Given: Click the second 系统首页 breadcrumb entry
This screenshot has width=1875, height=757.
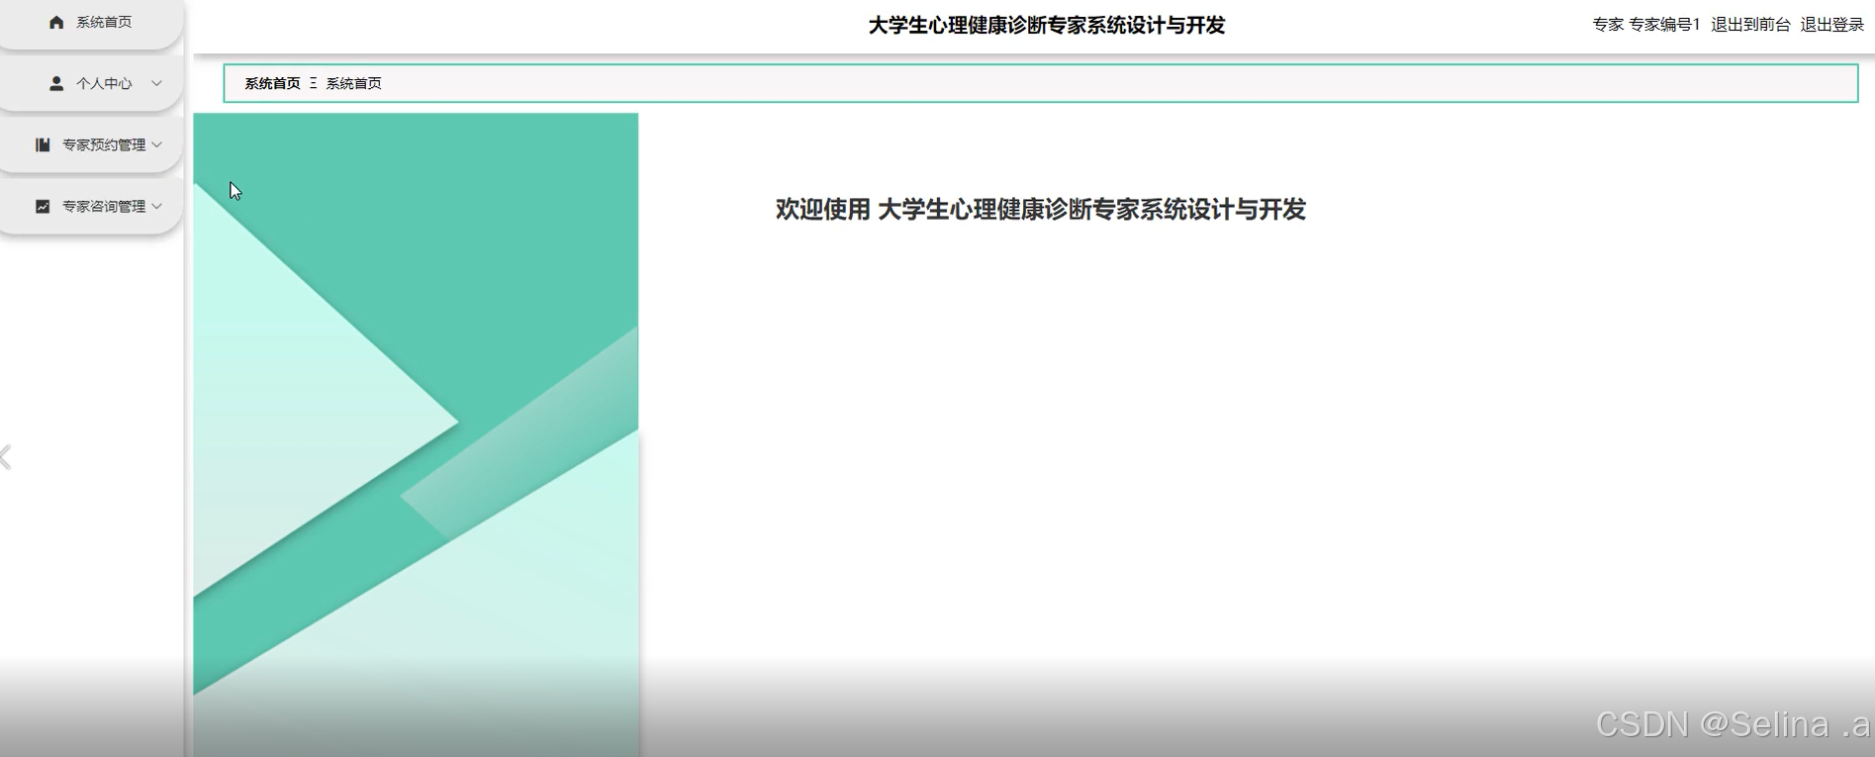Looking at the screenshot, I should [x=353, y=83].
